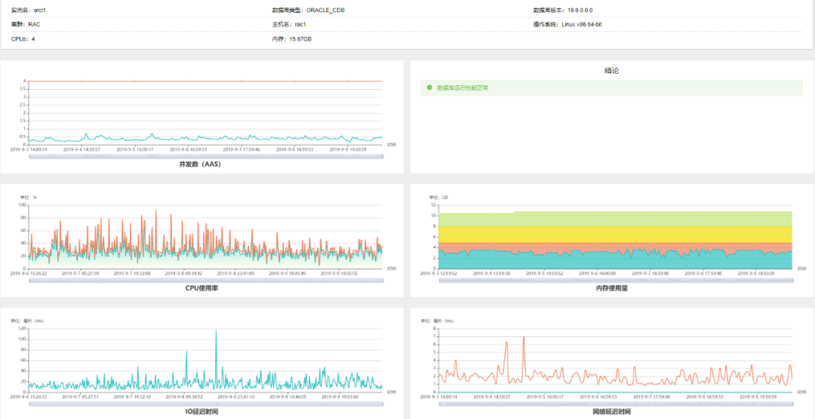The width and height of the screenshot is (815, 419).
Task: Click the CPU使用率 chart title
Action: [x=201, y=288]
